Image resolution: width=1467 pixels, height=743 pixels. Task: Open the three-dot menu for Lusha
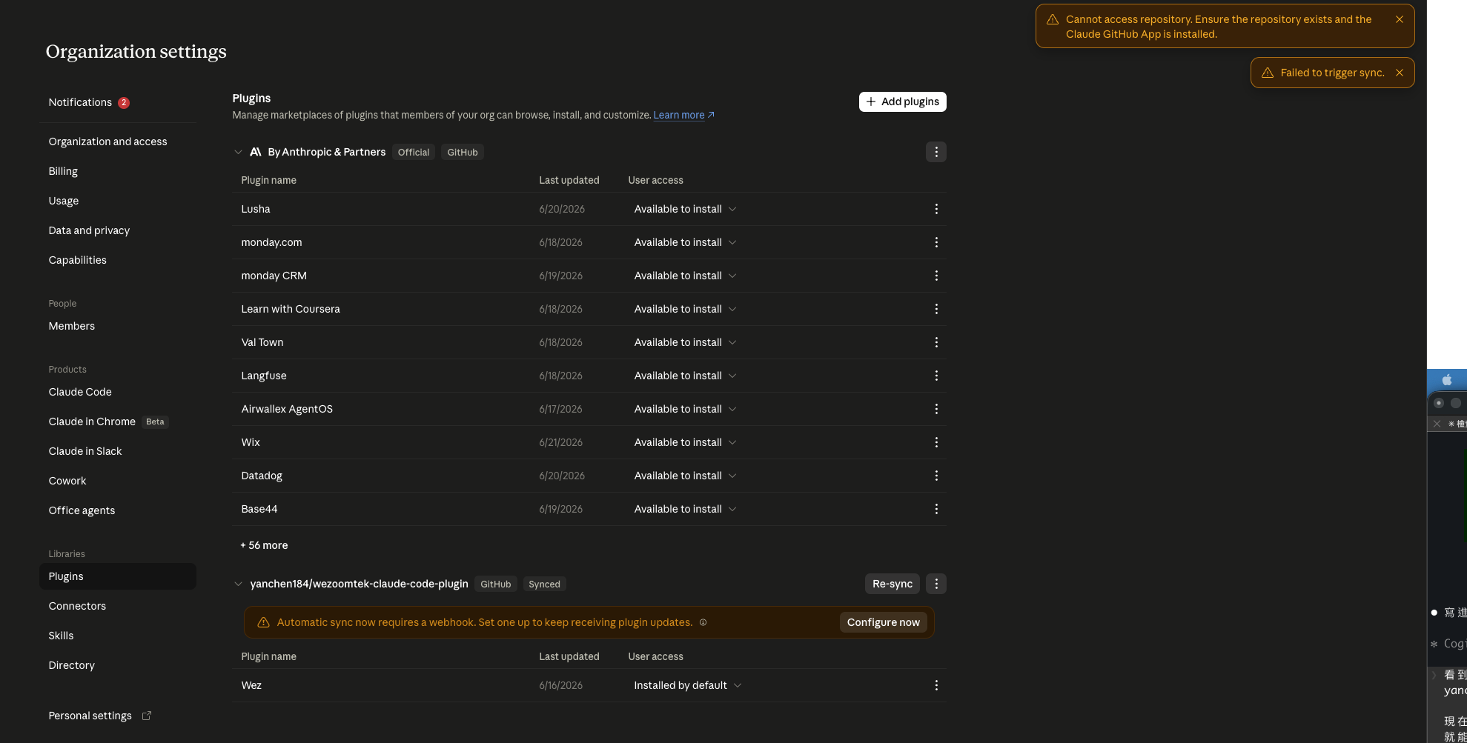[936, 209]
